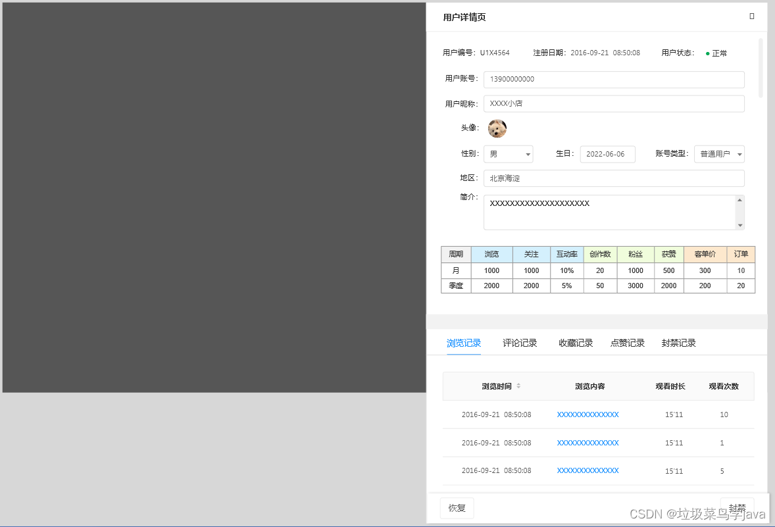Sort by the 浏览时间 column arrows

(x=518, y=386)
